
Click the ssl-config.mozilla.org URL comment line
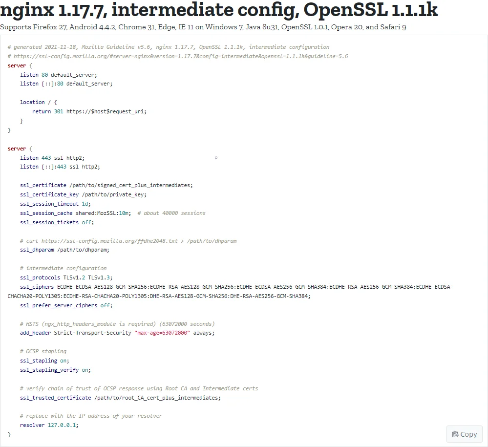(178, 56)
